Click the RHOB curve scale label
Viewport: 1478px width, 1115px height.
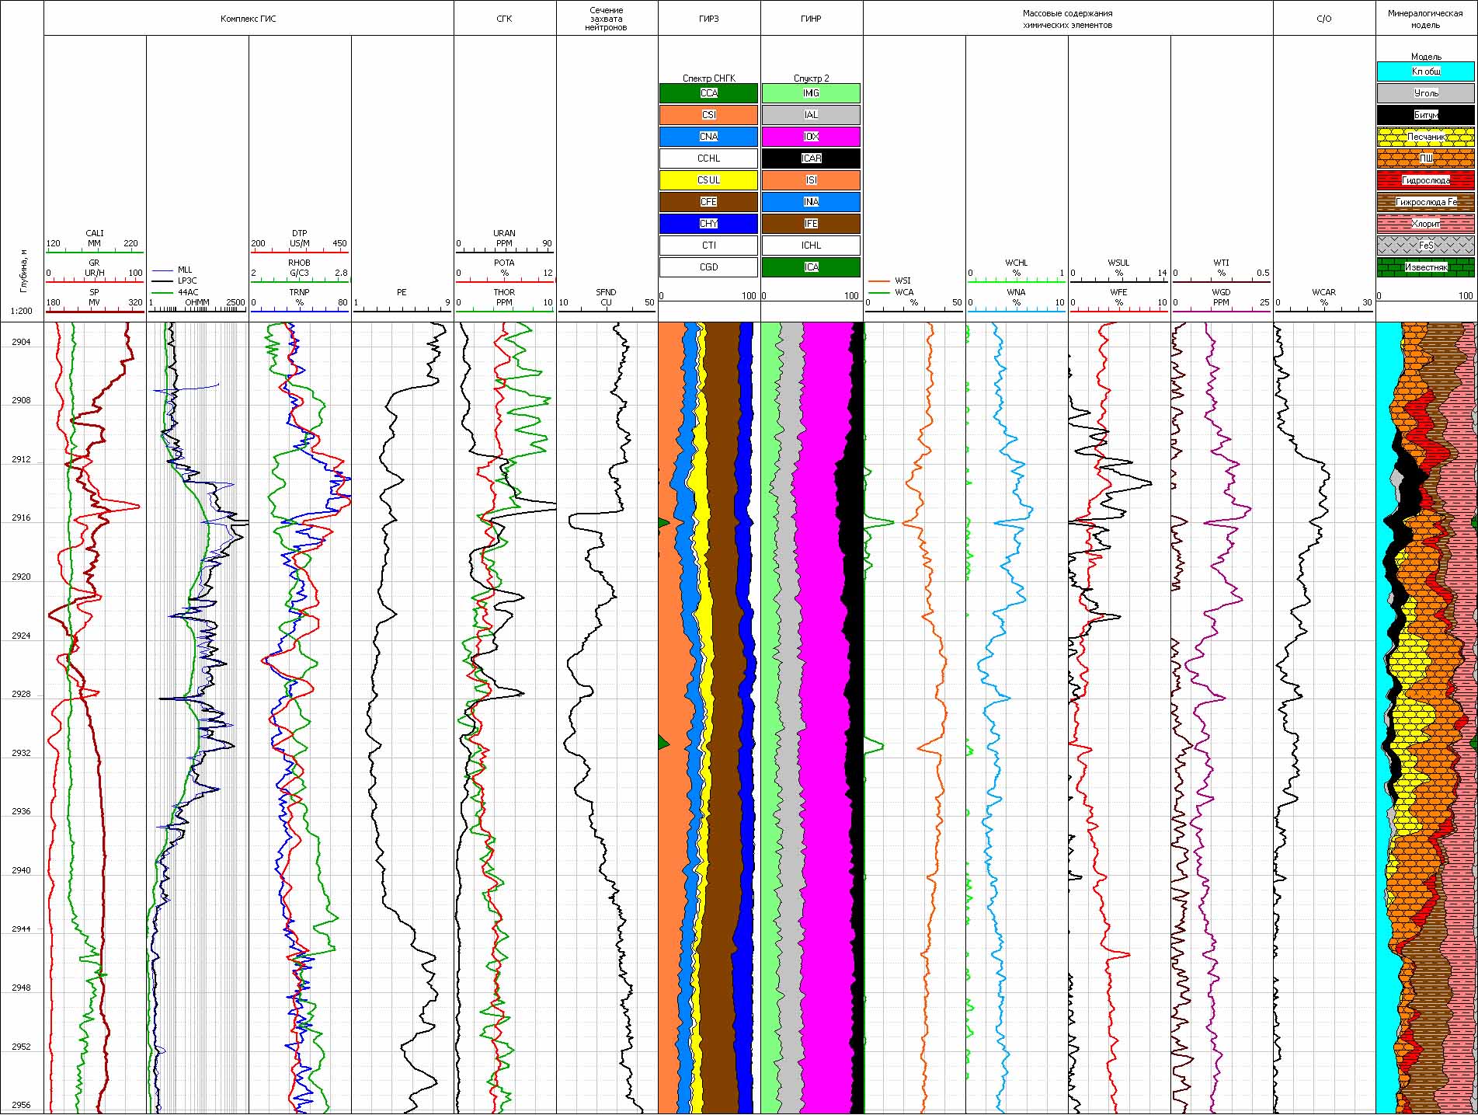coord(299,263)
